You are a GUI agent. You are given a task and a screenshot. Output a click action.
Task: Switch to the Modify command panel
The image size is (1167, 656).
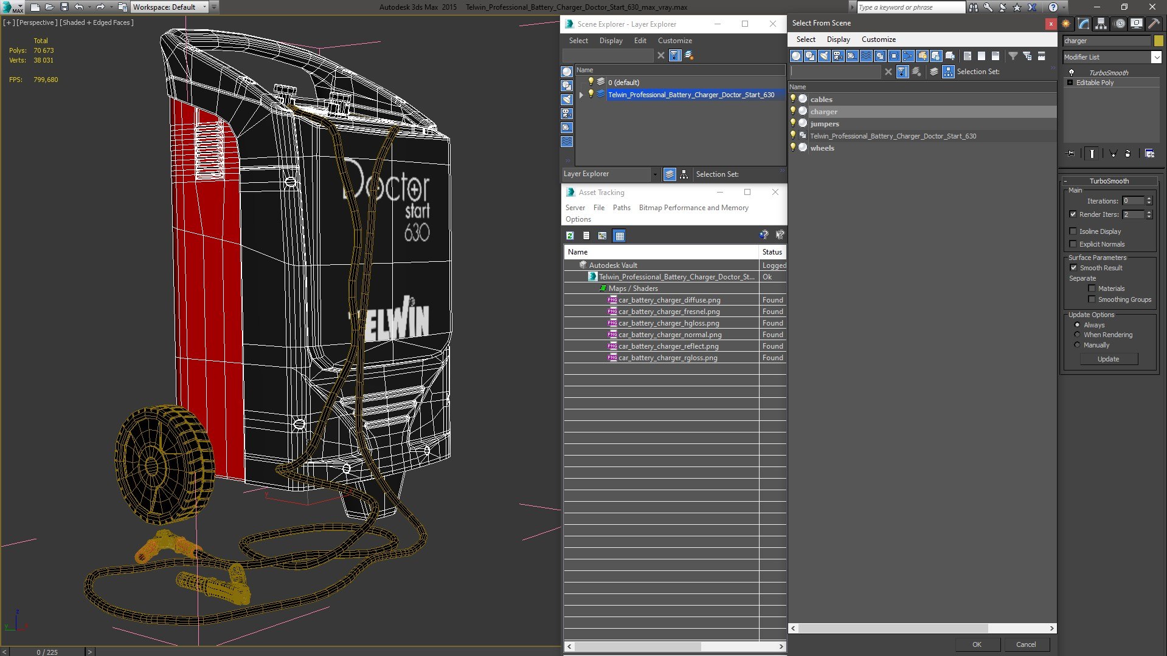tap(1084, 24)
